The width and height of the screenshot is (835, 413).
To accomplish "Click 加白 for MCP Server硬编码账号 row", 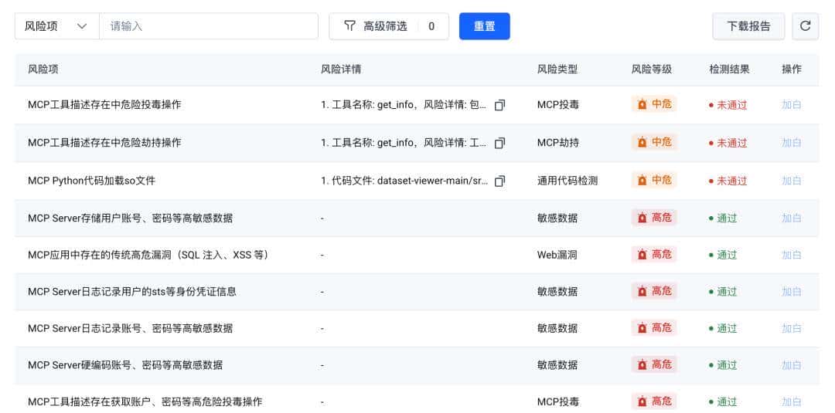I will tap(791, 365).
